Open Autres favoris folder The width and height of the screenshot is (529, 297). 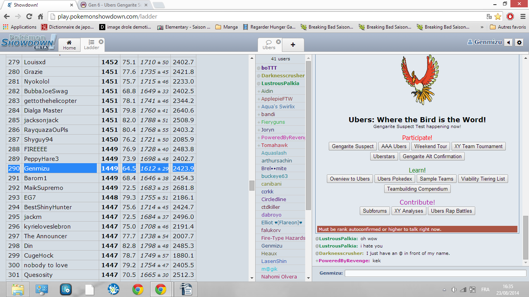click(x=508, y=27)
